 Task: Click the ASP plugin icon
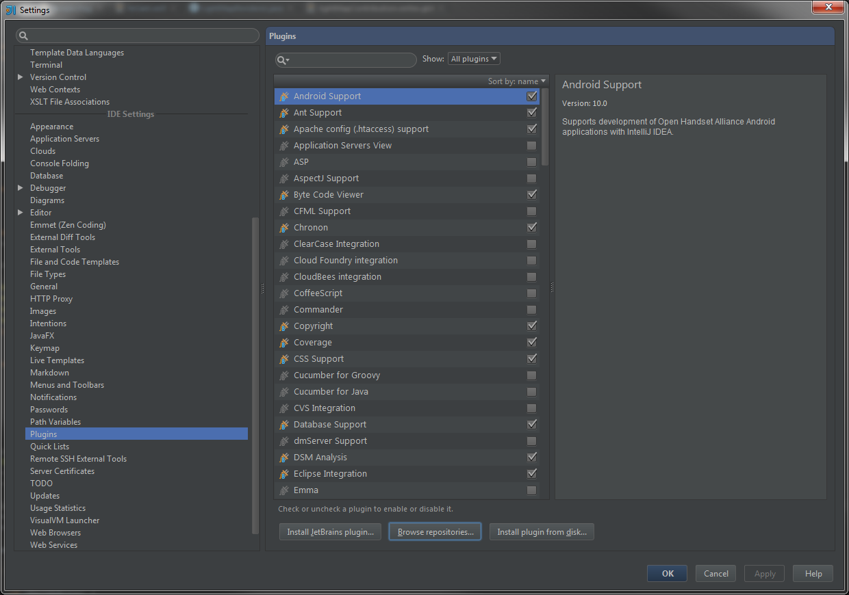[284, 162]
